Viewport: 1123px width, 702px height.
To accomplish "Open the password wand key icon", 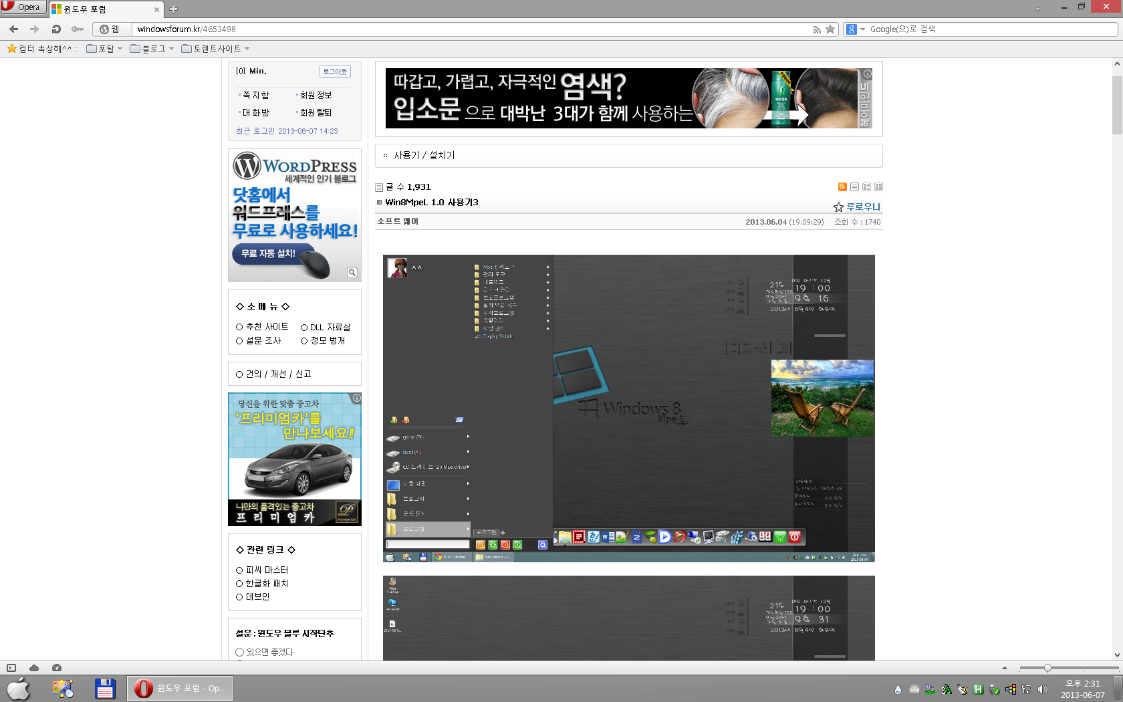I will (78, 29).
